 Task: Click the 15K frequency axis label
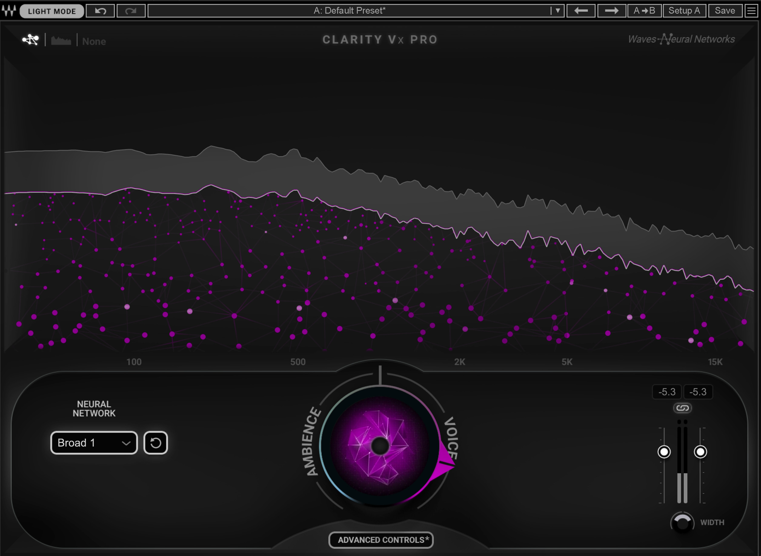coord(715,362)
